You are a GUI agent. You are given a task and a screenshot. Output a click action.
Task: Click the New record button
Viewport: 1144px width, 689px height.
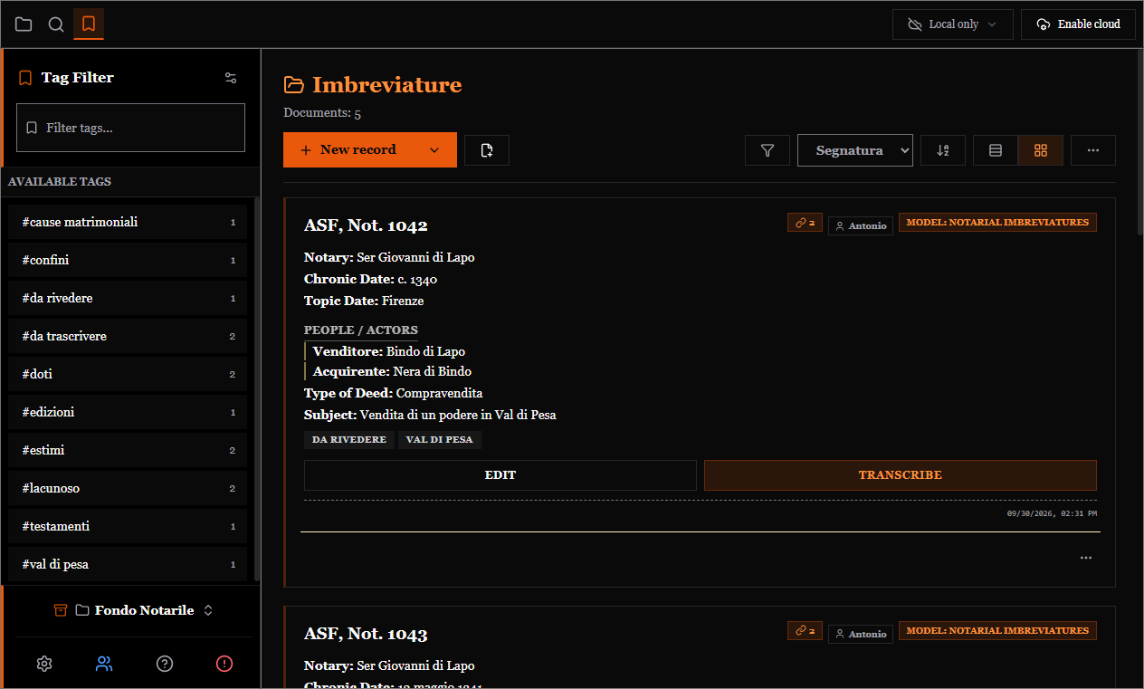[348, 150]
